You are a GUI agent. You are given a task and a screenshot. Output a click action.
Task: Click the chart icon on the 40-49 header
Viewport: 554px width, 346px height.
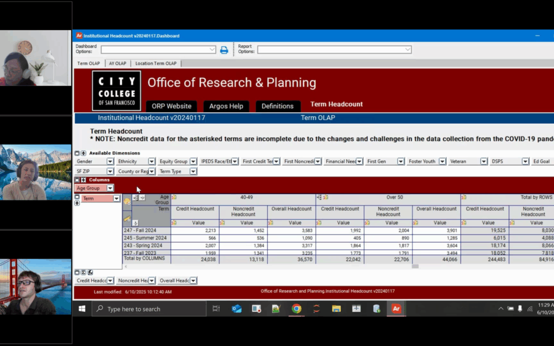174,197
